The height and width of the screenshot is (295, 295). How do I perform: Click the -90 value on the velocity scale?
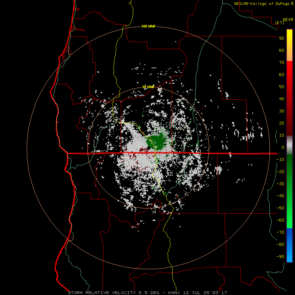pyautogui.click(x=280, y=256)
